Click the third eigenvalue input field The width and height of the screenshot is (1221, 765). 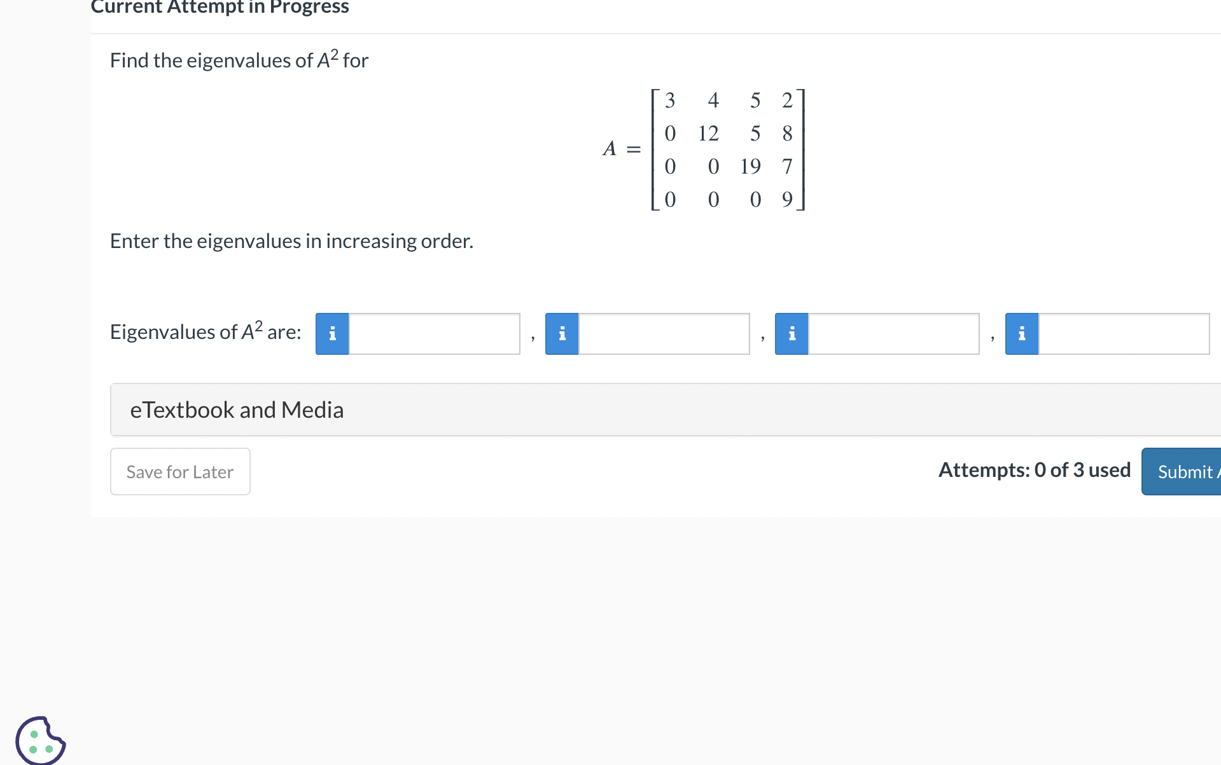pyautogui.click(x=893, y=333)
